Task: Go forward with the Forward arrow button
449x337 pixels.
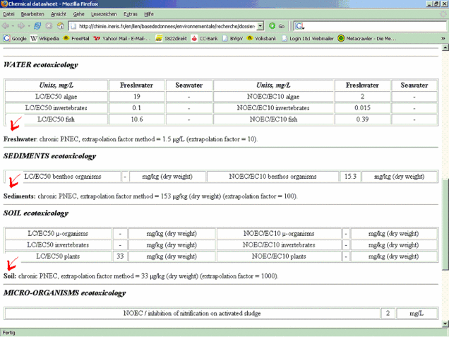Action: click(x=21, y=26)
